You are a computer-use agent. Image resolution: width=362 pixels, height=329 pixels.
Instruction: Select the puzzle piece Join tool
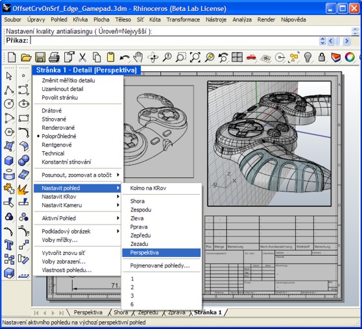9,189
